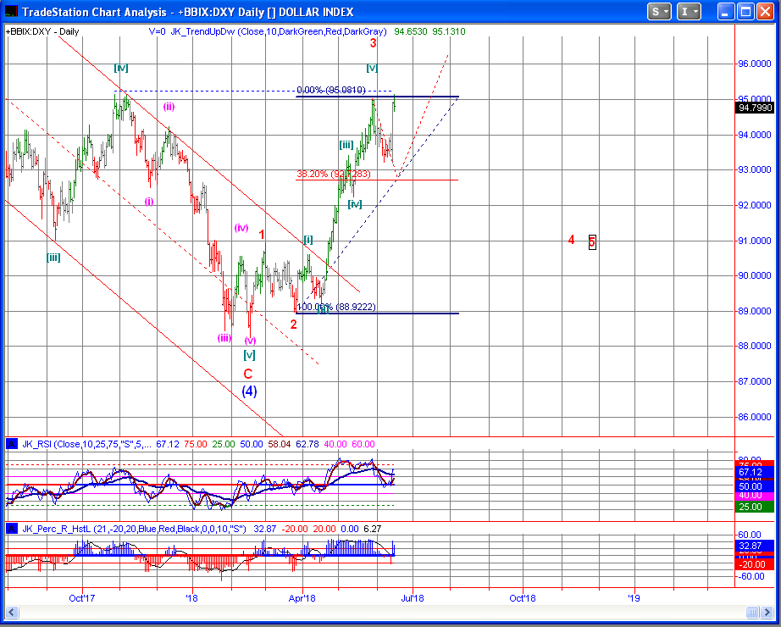Click the current price marker 94.7990
This screenshot has width=781, height=627.
[x=754, y=108]
